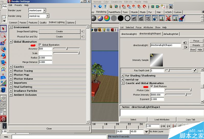Open Render Settings clapperboard shelf icon
This screenshot has width=204, height=139.
[148, 18]
